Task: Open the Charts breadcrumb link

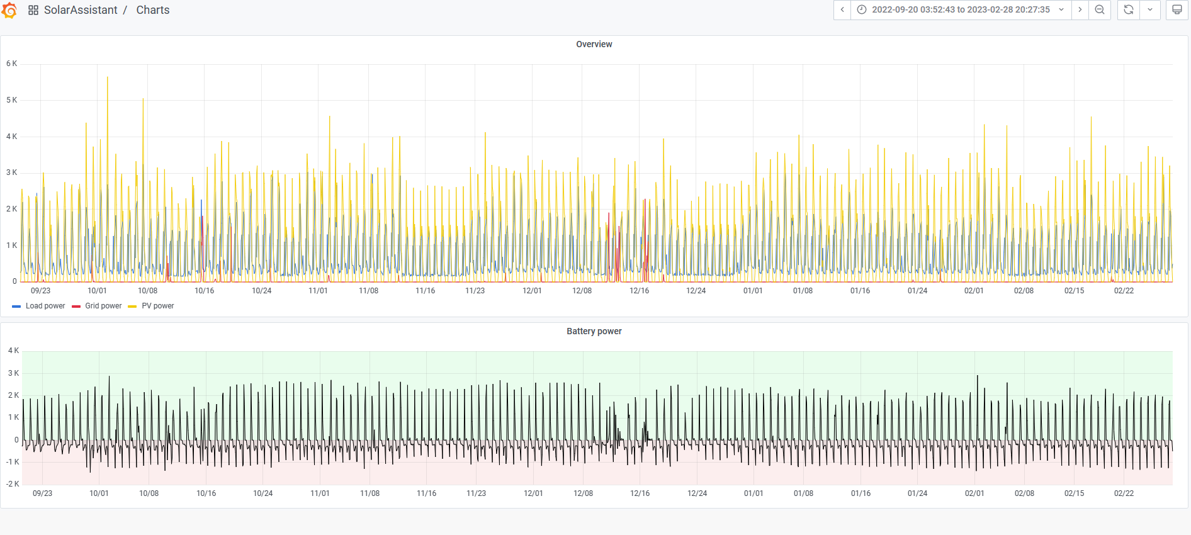Action: point(153,10)
